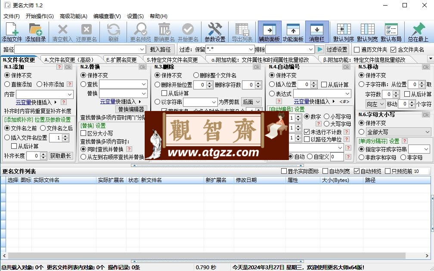Click the 添加目录 (add folder) toolbar icon

coord(35,32)
